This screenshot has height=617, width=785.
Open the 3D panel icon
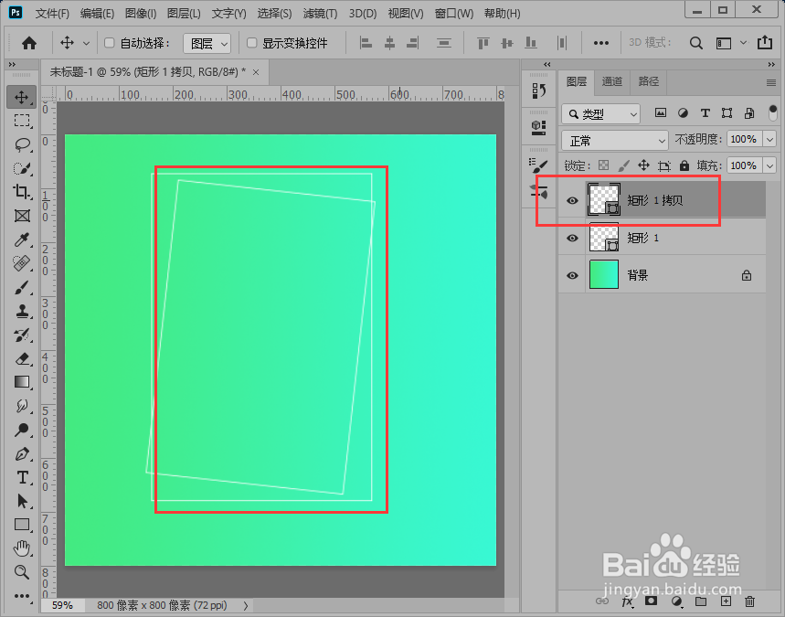coord(538,127)
